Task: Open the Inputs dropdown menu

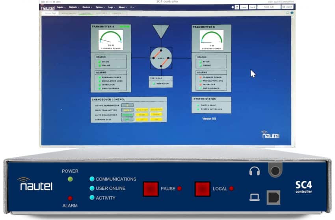Action: (61, 7)
